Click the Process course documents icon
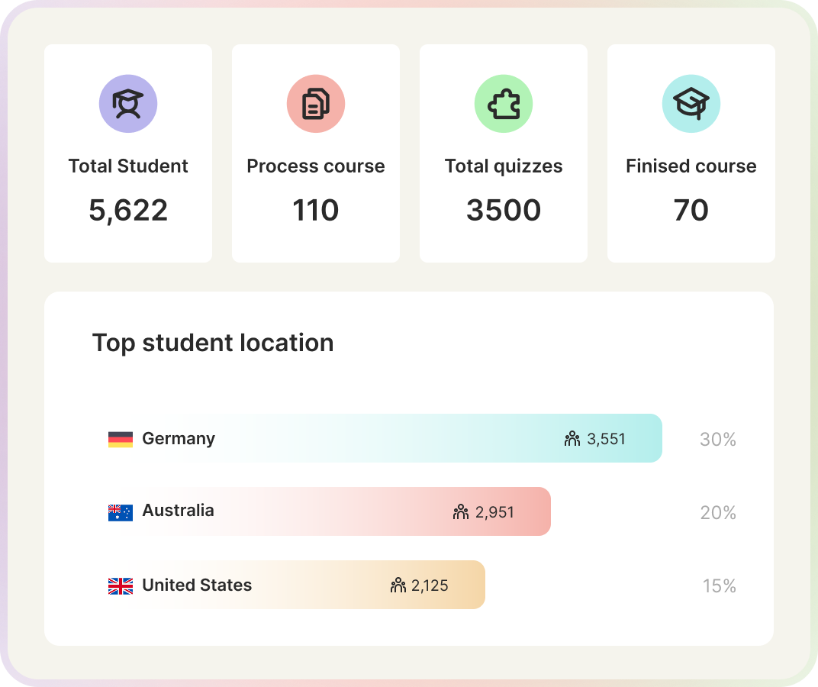Screen dimensions: 818x687 tap(316, 104)
